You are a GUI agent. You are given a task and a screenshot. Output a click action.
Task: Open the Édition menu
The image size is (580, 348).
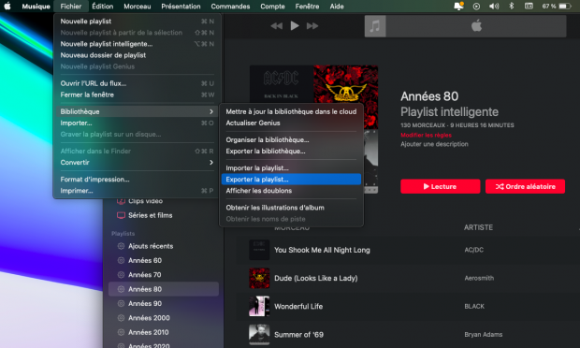click(103, 7)
